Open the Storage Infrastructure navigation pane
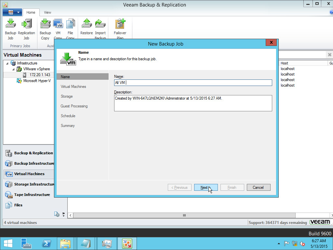Viewport: 333px width, 250px height. 29,184
